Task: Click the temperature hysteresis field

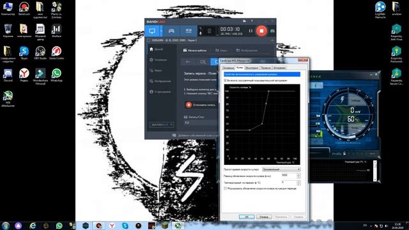Action: tap(288, 183)
